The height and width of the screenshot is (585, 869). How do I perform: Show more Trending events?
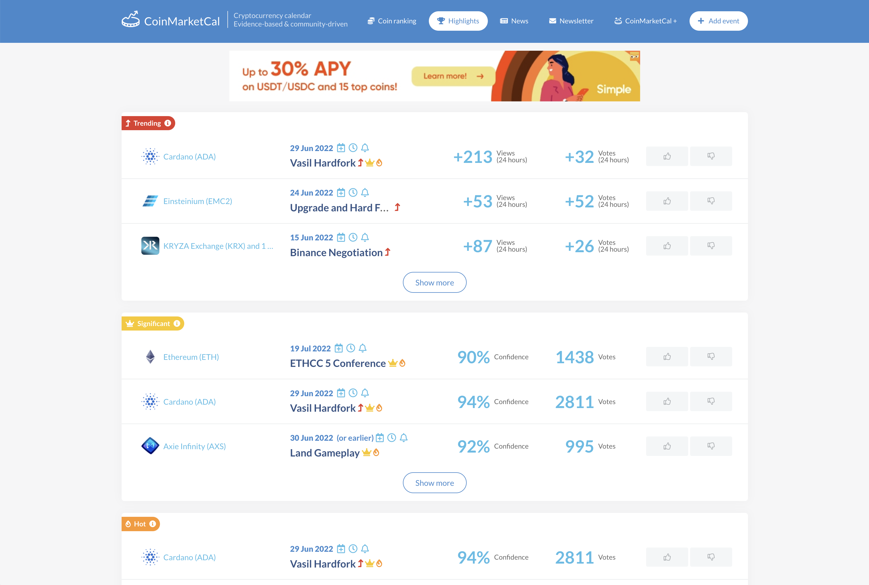pyautogui.click(x=434, y=282)
